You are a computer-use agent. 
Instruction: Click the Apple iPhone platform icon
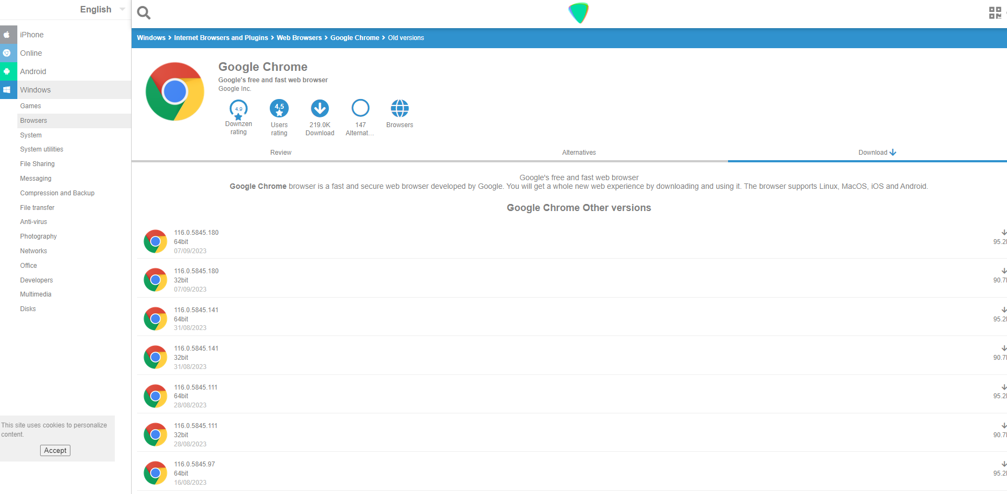(7, 35)
